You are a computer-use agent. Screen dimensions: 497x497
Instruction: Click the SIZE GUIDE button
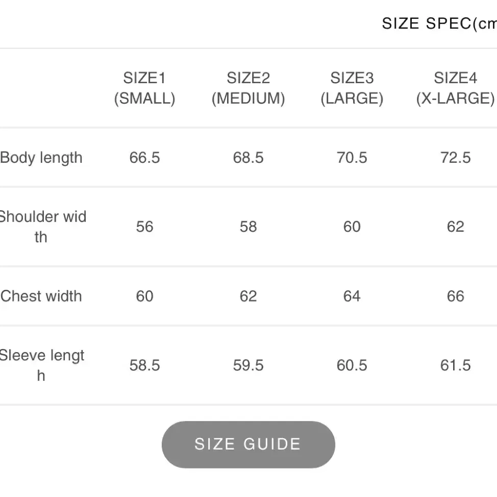click(248, 444)
